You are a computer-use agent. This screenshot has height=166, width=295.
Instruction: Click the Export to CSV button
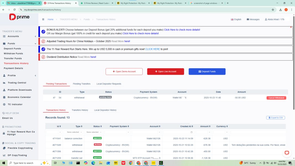(275, 118)
